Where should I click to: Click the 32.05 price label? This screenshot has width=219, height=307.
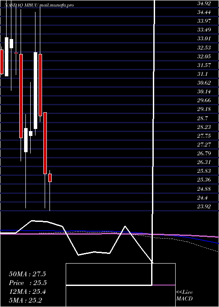tap(204, 57)
